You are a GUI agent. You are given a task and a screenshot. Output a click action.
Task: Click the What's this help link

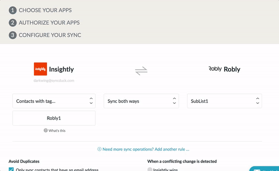click(x=57, y=130)
